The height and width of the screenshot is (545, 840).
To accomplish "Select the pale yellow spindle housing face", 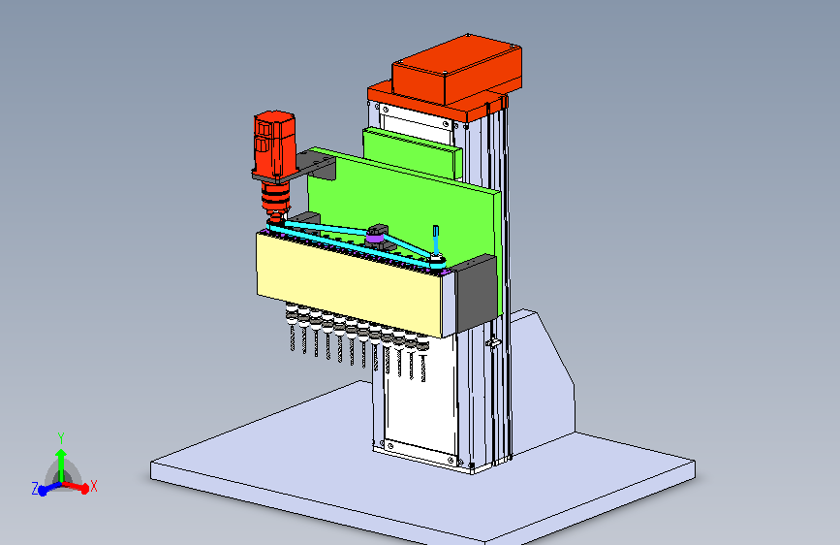I will (x=348, y=283).
